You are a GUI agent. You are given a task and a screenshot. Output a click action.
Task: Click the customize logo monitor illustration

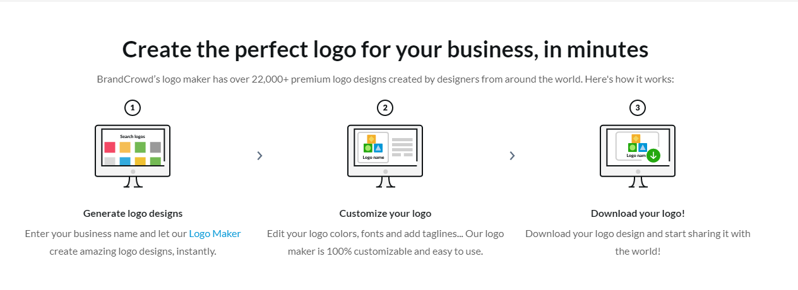click(x=385, y=156)
